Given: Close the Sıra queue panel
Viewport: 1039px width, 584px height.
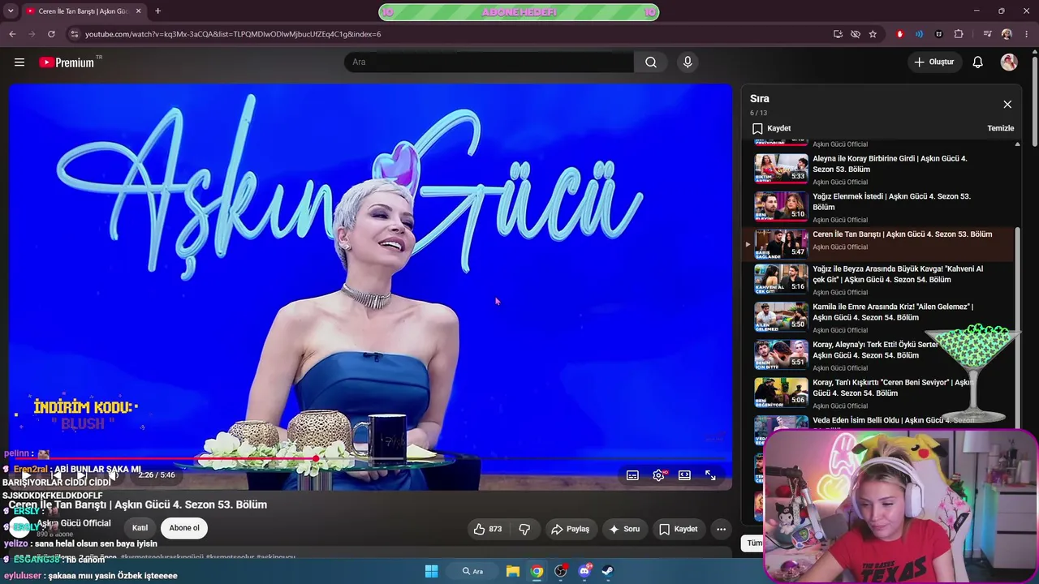Looking at the screenshot, I should (1007, 105).
